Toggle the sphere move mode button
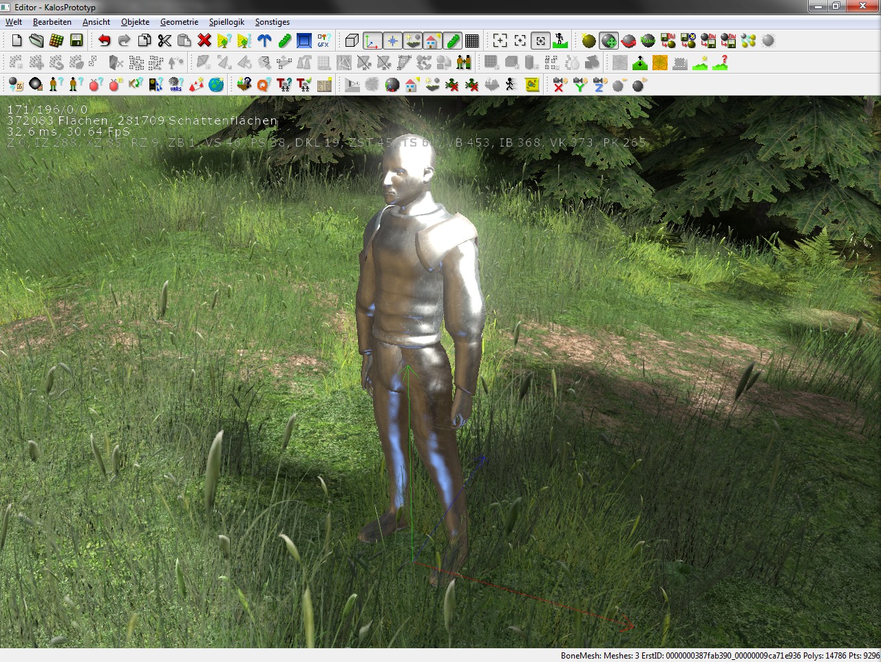Screen dimensions: 881x662 tap(608, 41)
